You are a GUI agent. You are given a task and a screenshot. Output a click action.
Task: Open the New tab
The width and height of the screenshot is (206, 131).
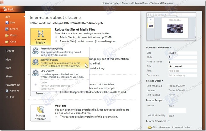[8, 59]
